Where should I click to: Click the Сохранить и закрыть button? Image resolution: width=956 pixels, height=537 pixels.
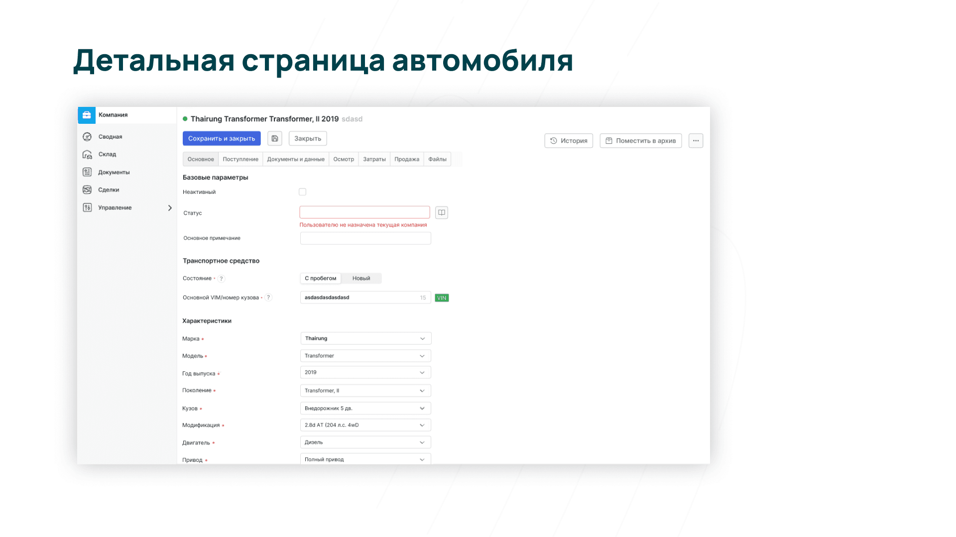pyautogui.click(x=222, y=139)
